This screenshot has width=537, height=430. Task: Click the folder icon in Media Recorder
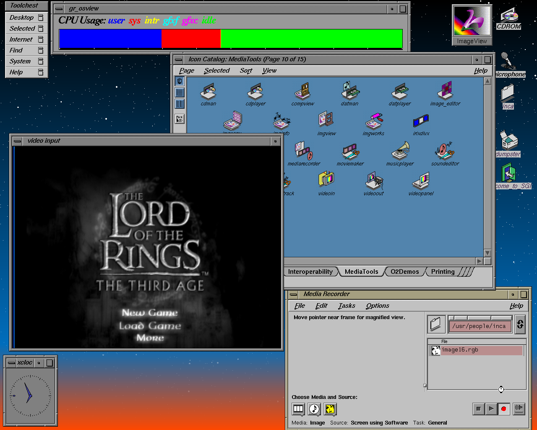click(x=436, y=324)
